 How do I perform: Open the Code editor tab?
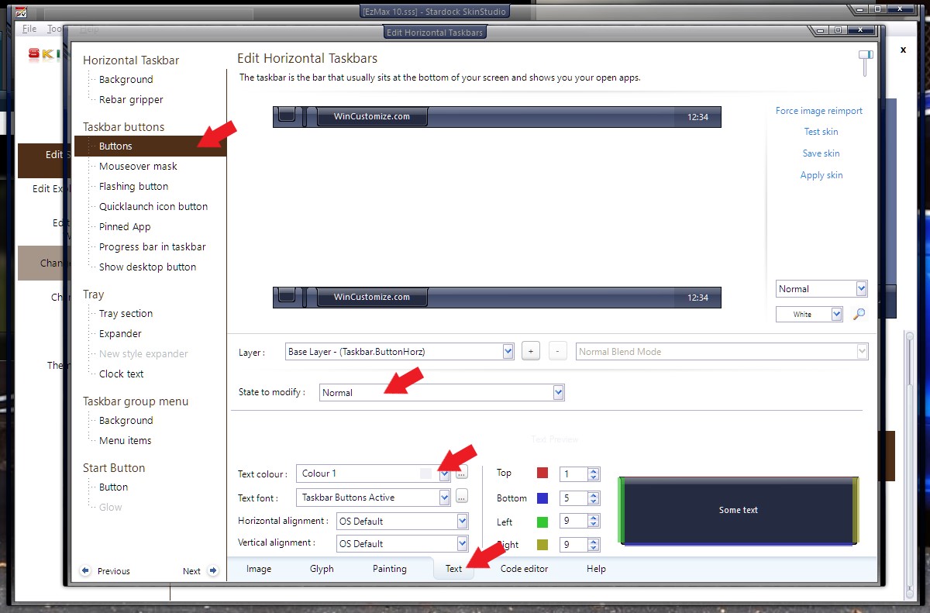pyautogui.click(x=524, y=569)
